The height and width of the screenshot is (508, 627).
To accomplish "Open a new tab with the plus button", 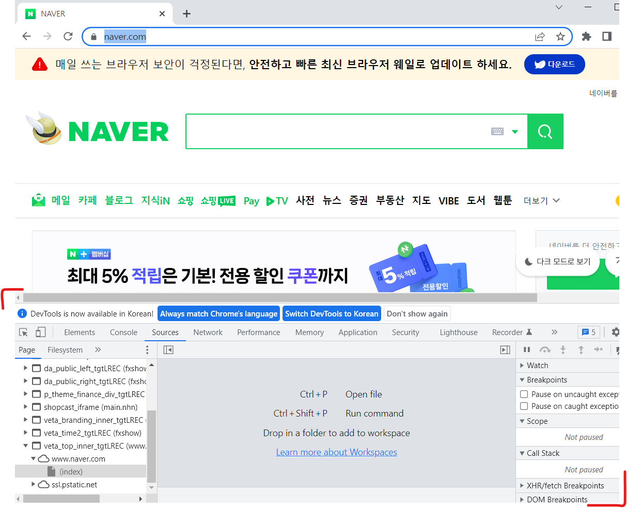I will click(x=187, y=14).
